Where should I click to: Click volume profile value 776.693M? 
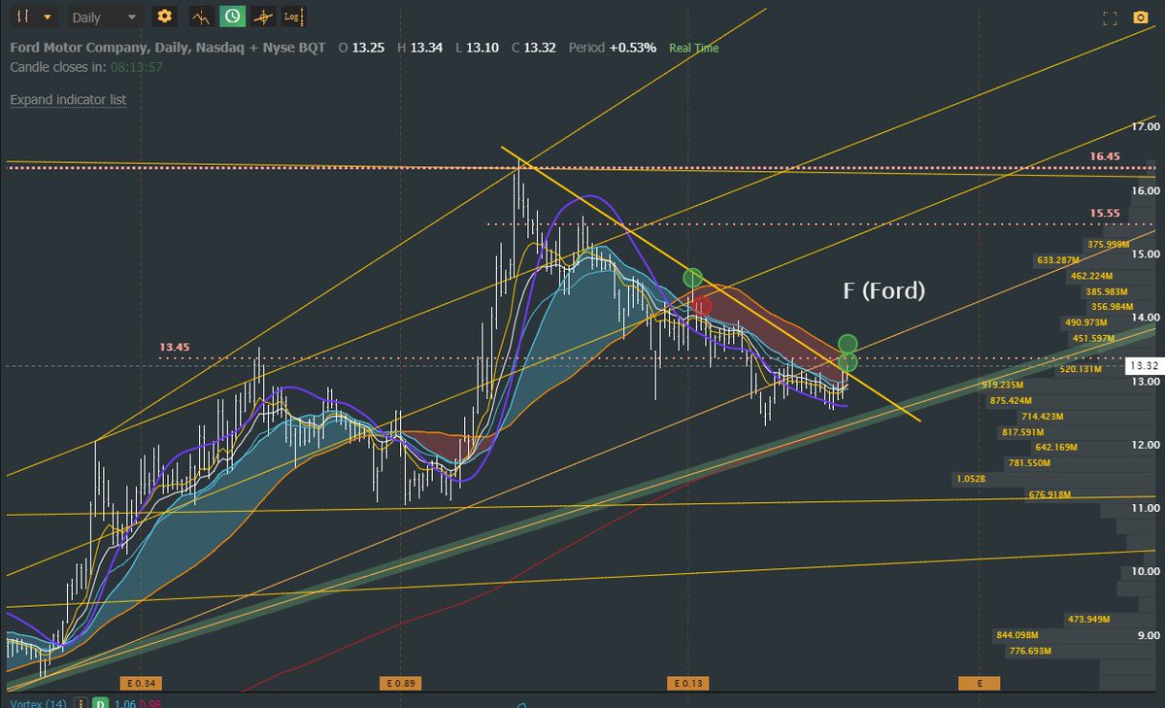pyautogui.click(x=1030, y=651)
